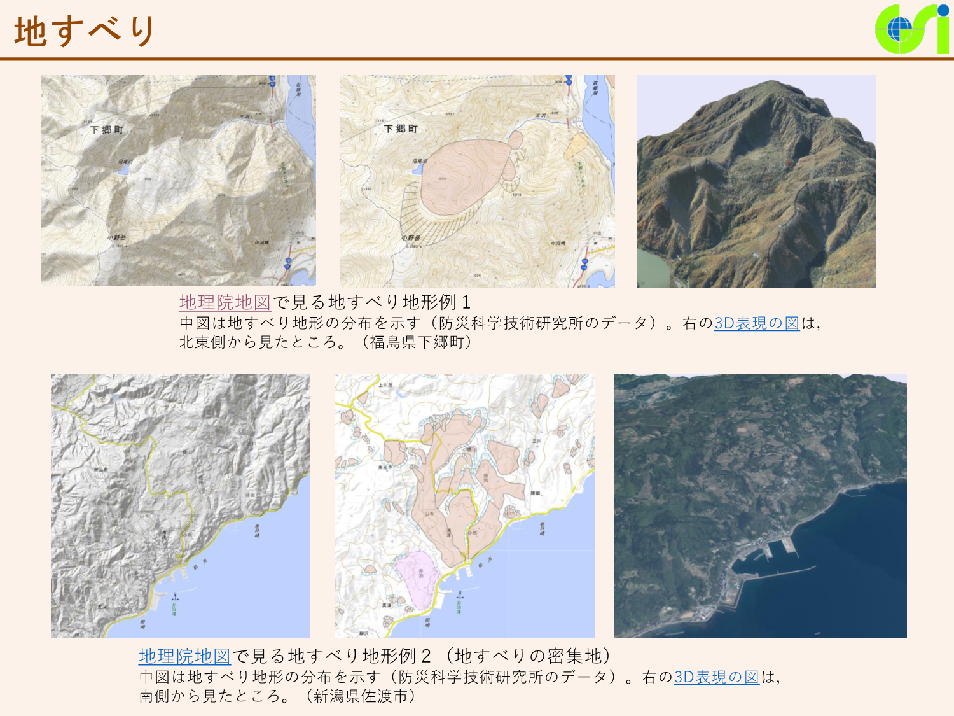Select the Sado aerial 3D coast image
This screenshot has width=954, height=716.
click(x=761, y=506)
